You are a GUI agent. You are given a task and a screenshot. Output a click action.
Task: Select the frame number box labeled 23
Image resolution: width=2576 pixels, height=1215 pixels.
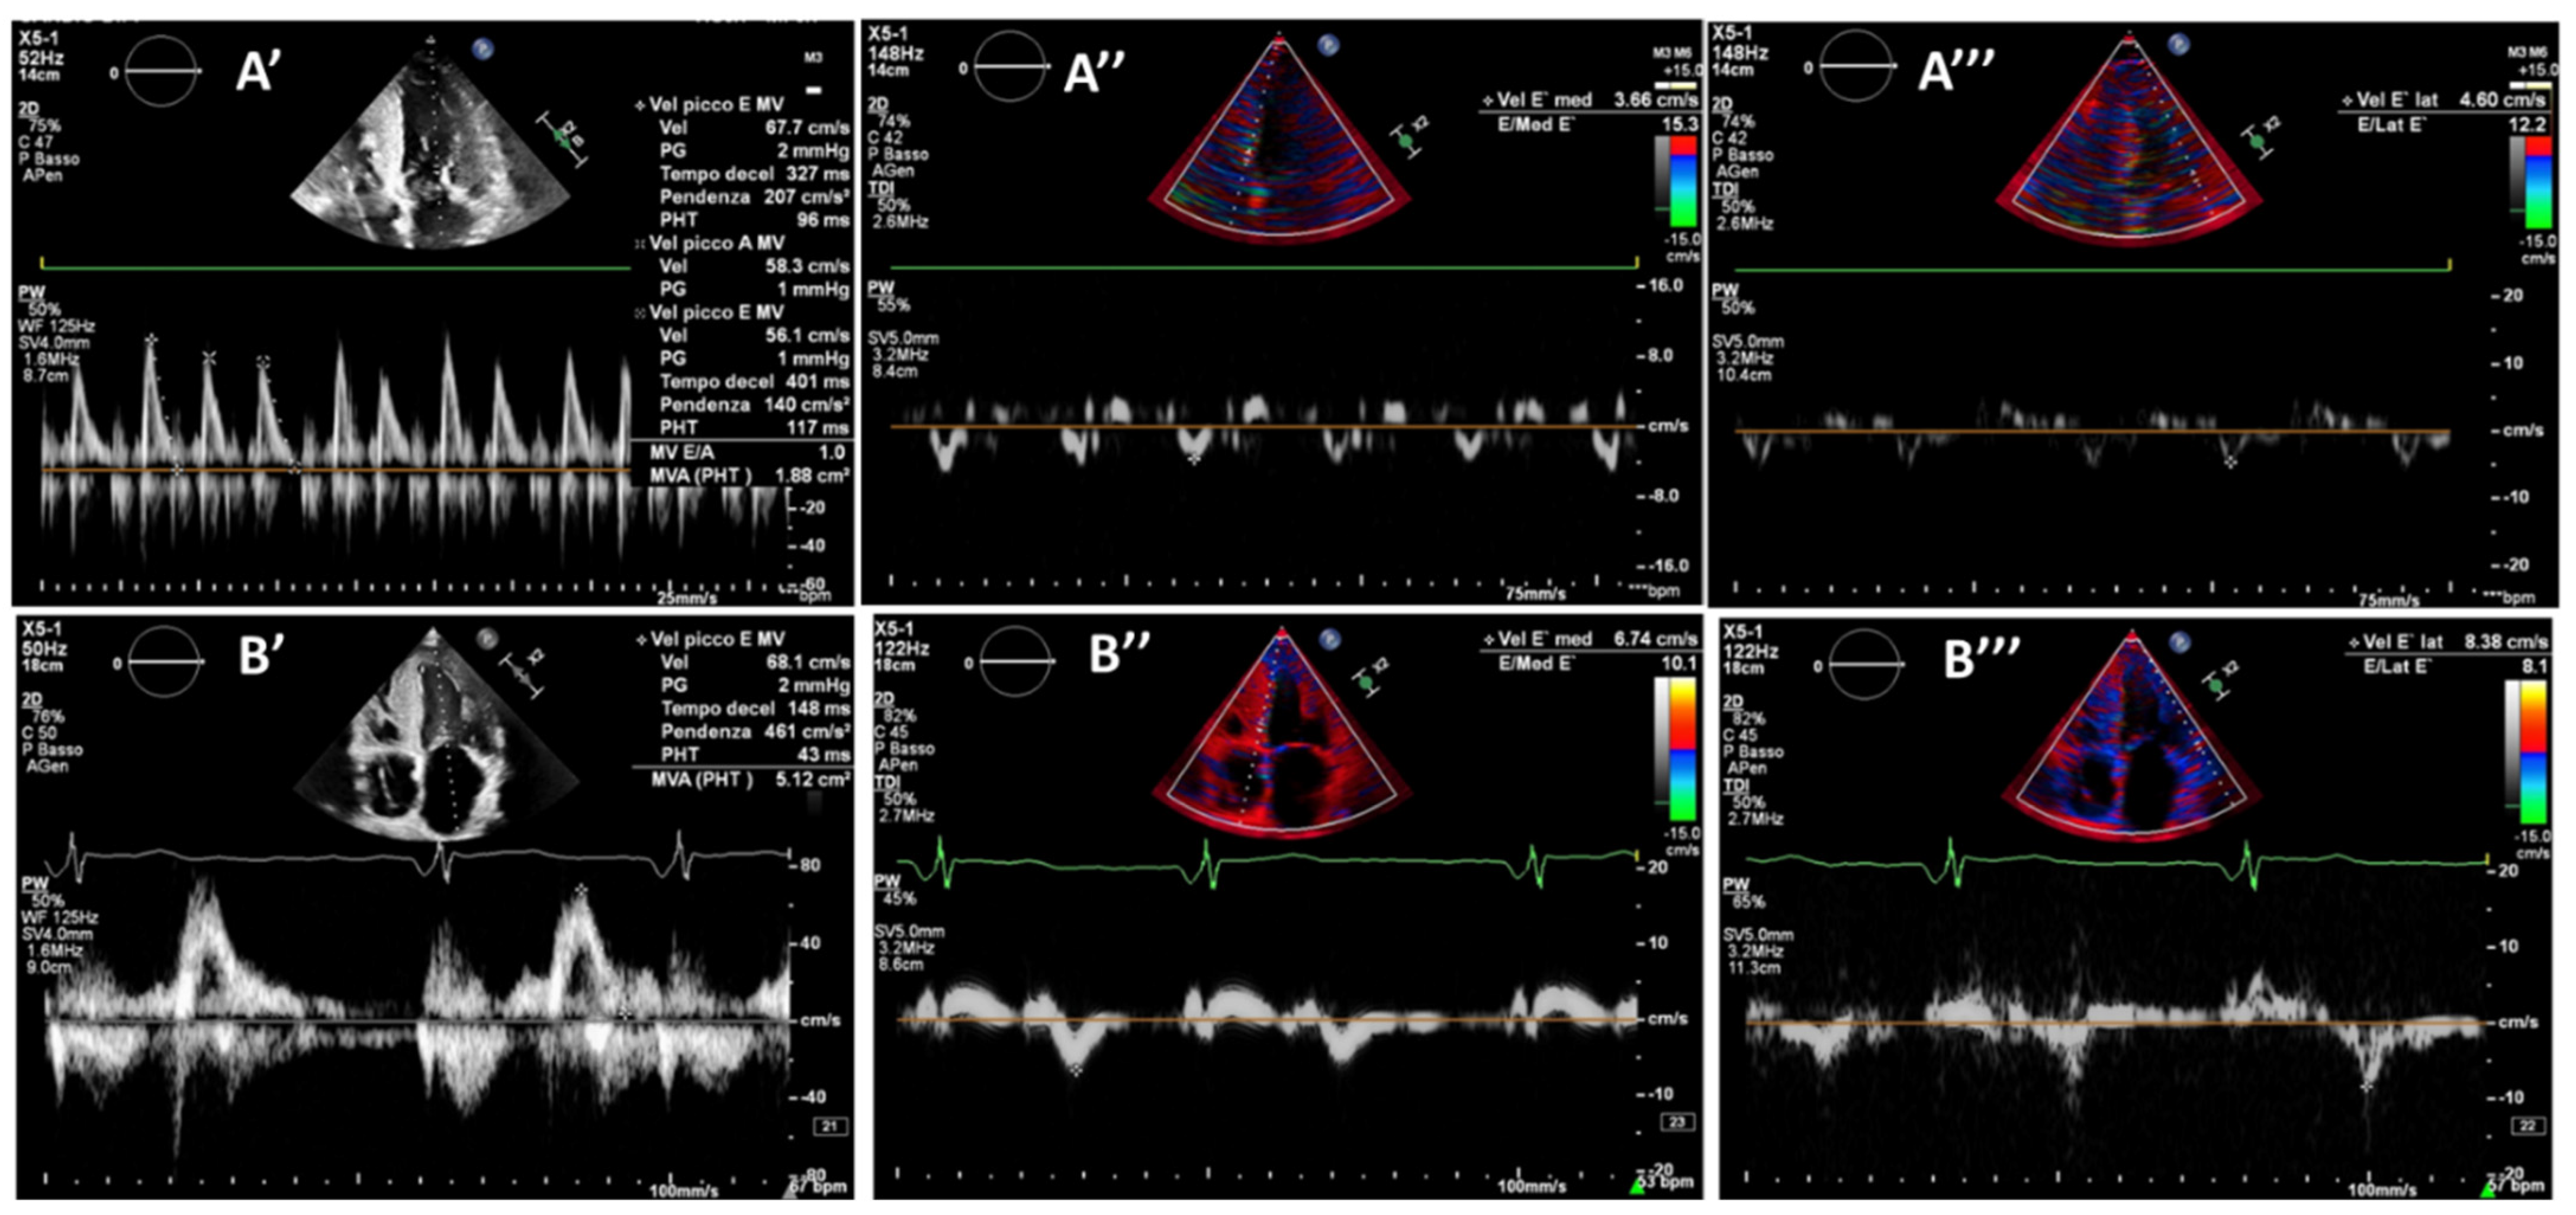pos(1677,1122)
